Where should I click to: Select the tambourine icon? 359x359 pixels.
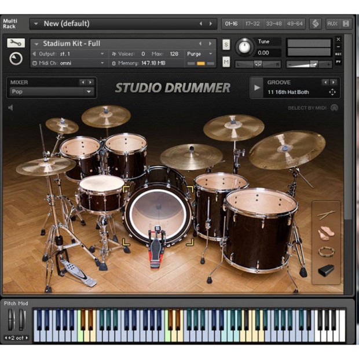click(326, 251)
